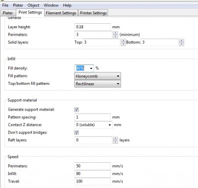Decrement Bottom solid layers spinner
Viewport: 198px width, 188px height.
point(182,44)
